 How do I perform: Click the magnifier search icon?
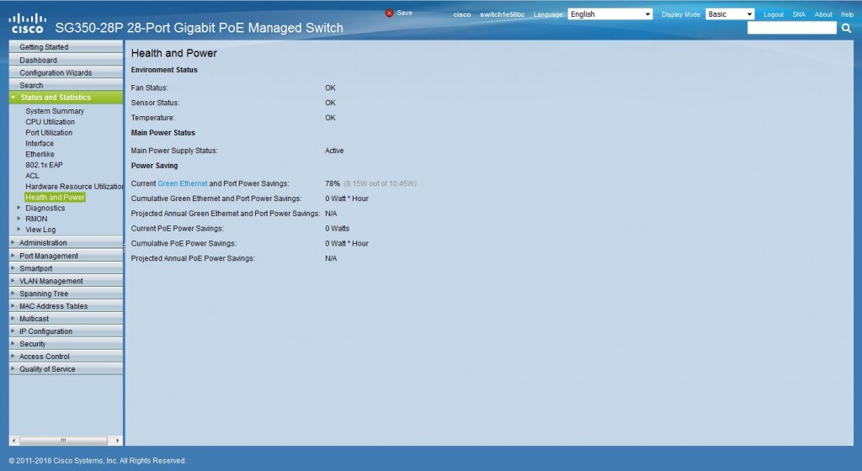(x=846, y=28)
